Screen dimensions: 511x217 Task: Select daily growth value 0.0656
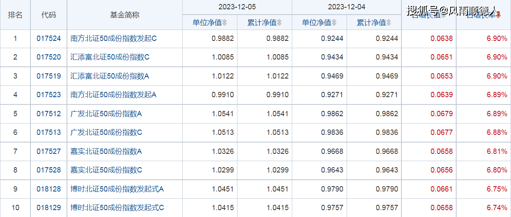pyautogui.click(x=442, y=170)
